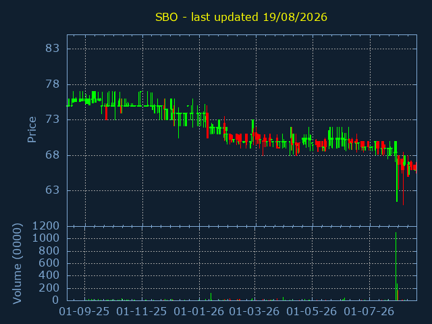Click the 01-01-26 date label
This screenshot has height=324, width=432.
(x=199, y=312)
